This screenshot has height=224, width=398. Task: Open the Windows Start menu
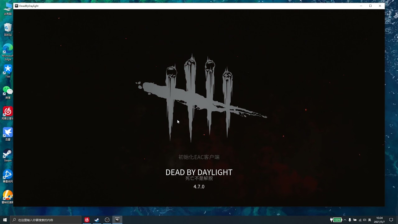click(5, 220)
